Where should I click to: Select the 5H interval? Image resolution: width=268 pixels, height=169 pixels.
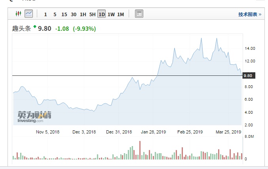(x=92, y=15)
